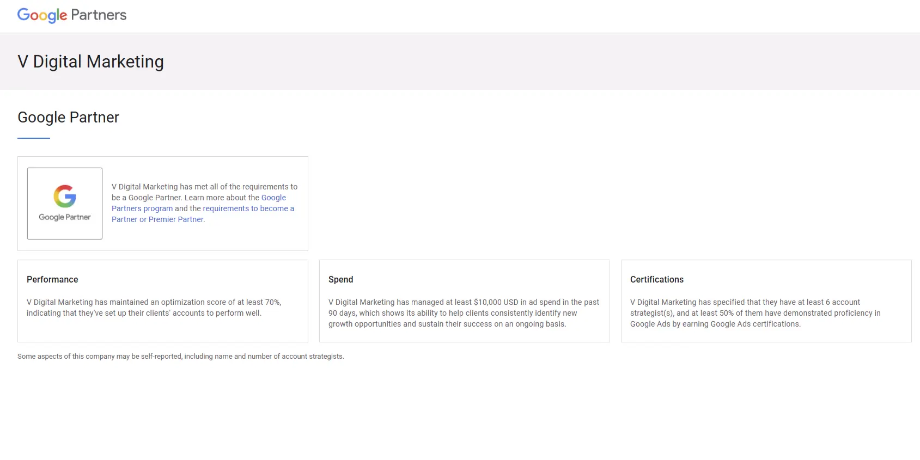Click the $10,000 USD ad spend description
Image resolution: width=920 pixels, height=460 pixels.
[x=464, y=313]
